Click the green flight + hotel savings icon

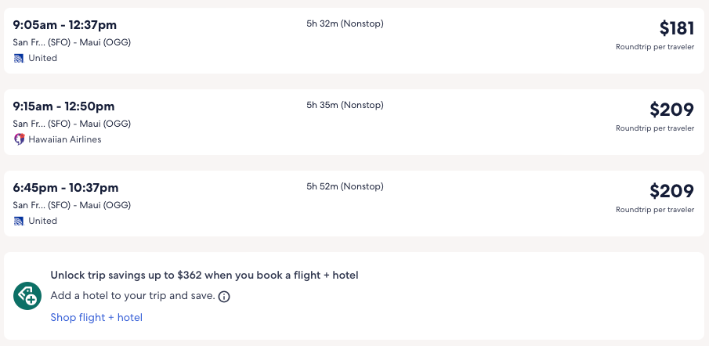[x=27, y=295]
